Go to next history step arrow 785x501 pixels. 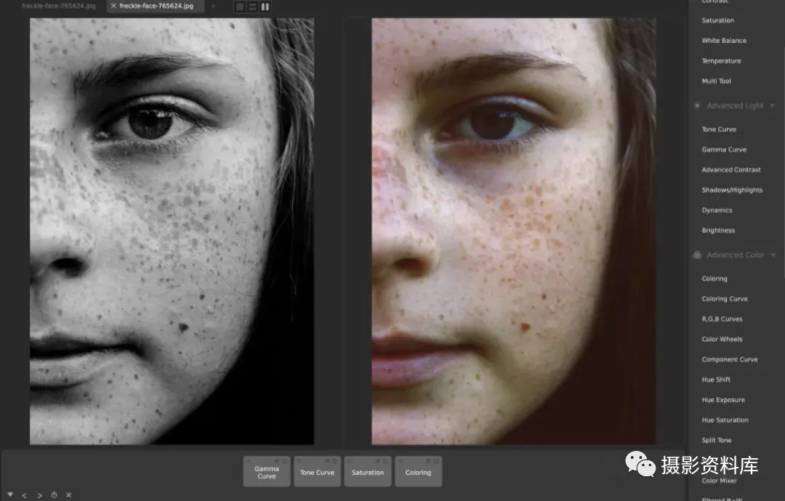[39, 495]
